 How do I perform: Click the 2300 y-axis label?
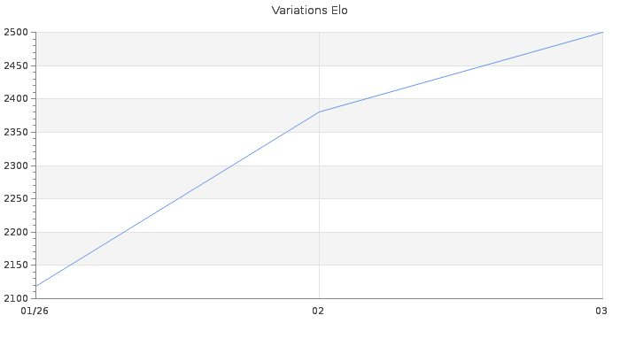click(x=15, y=165)
